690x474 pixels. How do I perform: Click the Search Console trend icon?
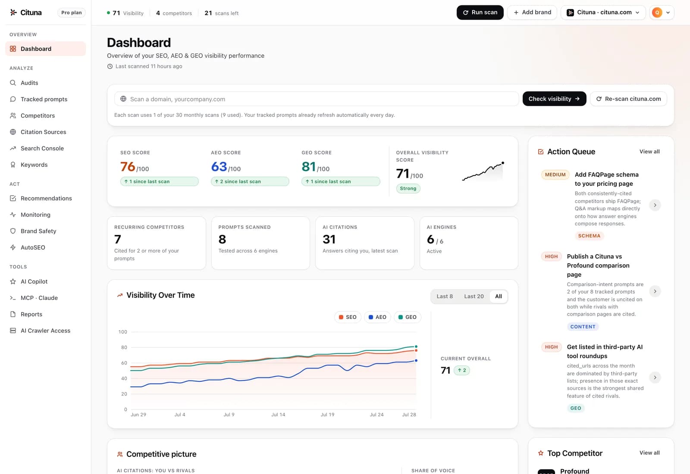click(13, 148)
